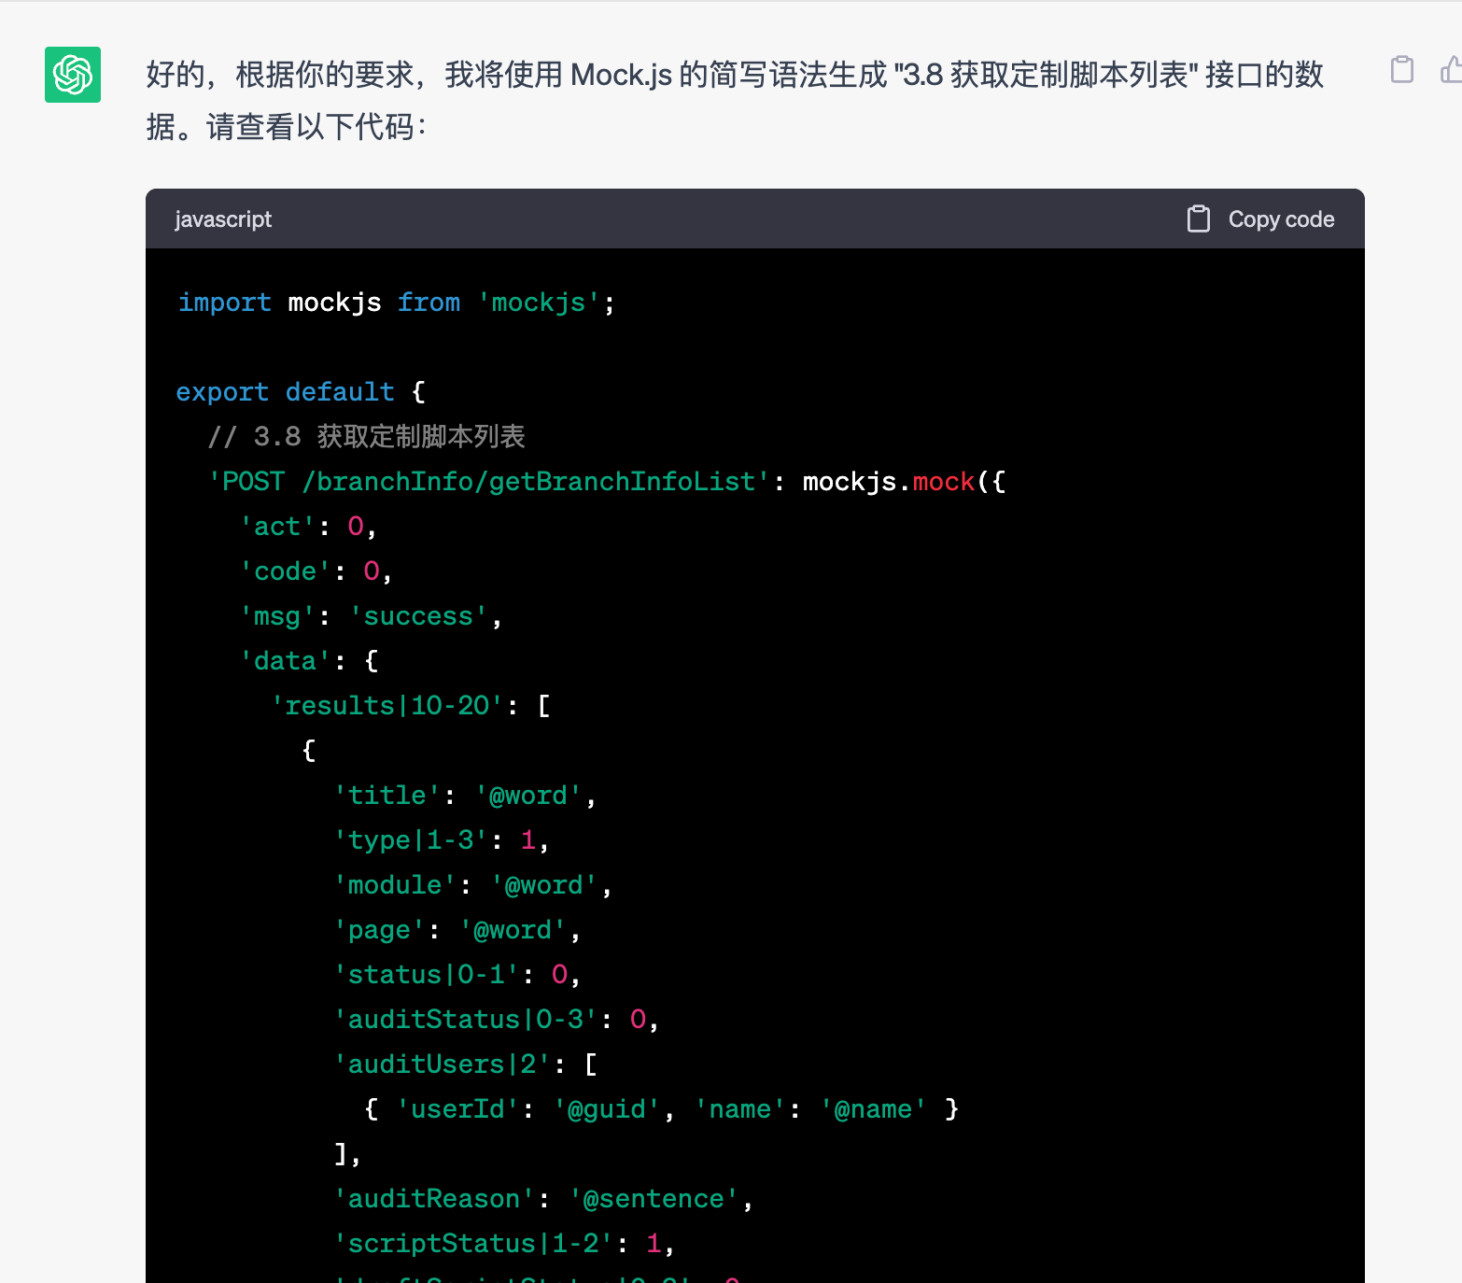1462x1283 pixels.
Task: Click the 'auditStatus|0-3' key
Action: tap(465, 1020)
